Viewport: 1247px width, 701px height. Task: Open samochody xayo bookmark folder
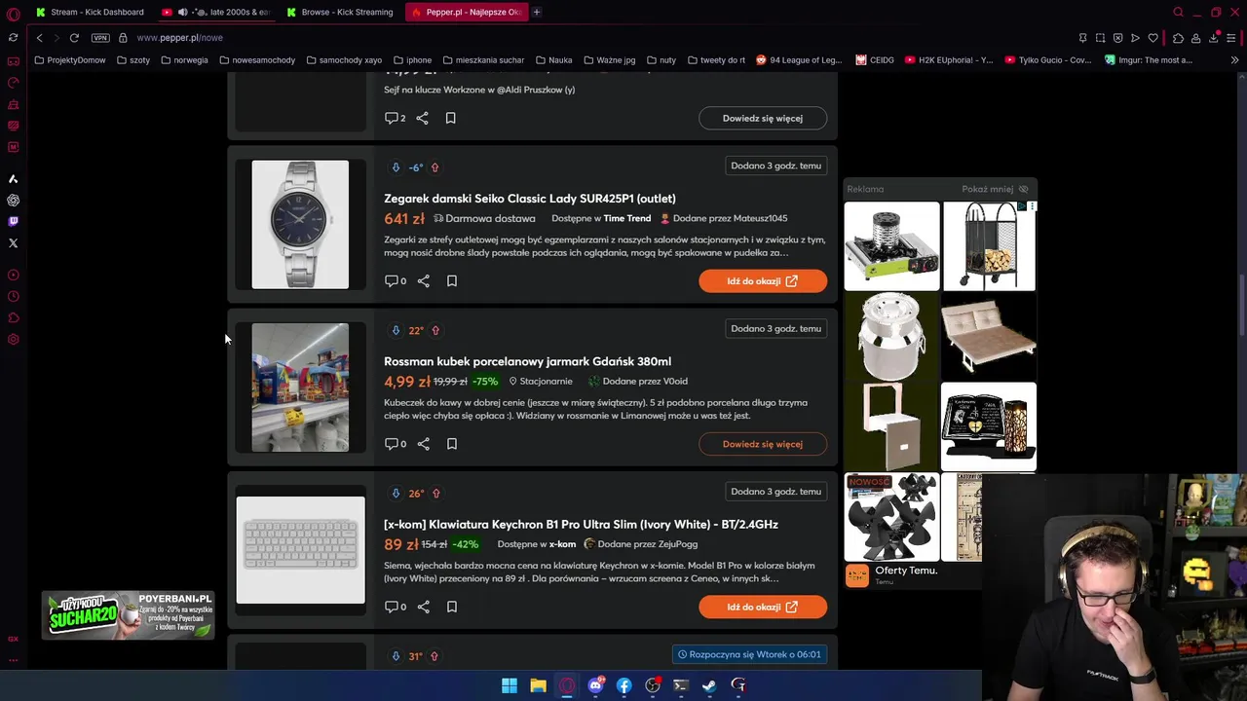click(x=344, y=60)
